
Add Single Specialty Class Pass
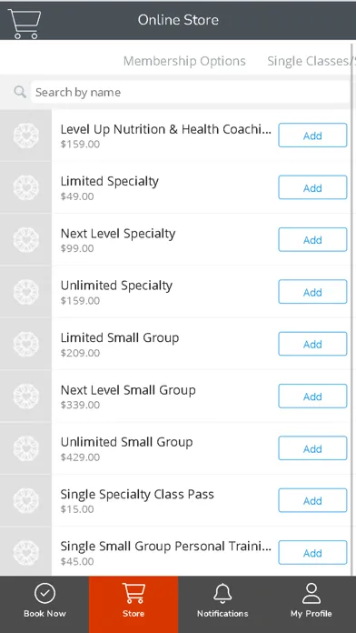pyautogui.click(x=312, y=500)
